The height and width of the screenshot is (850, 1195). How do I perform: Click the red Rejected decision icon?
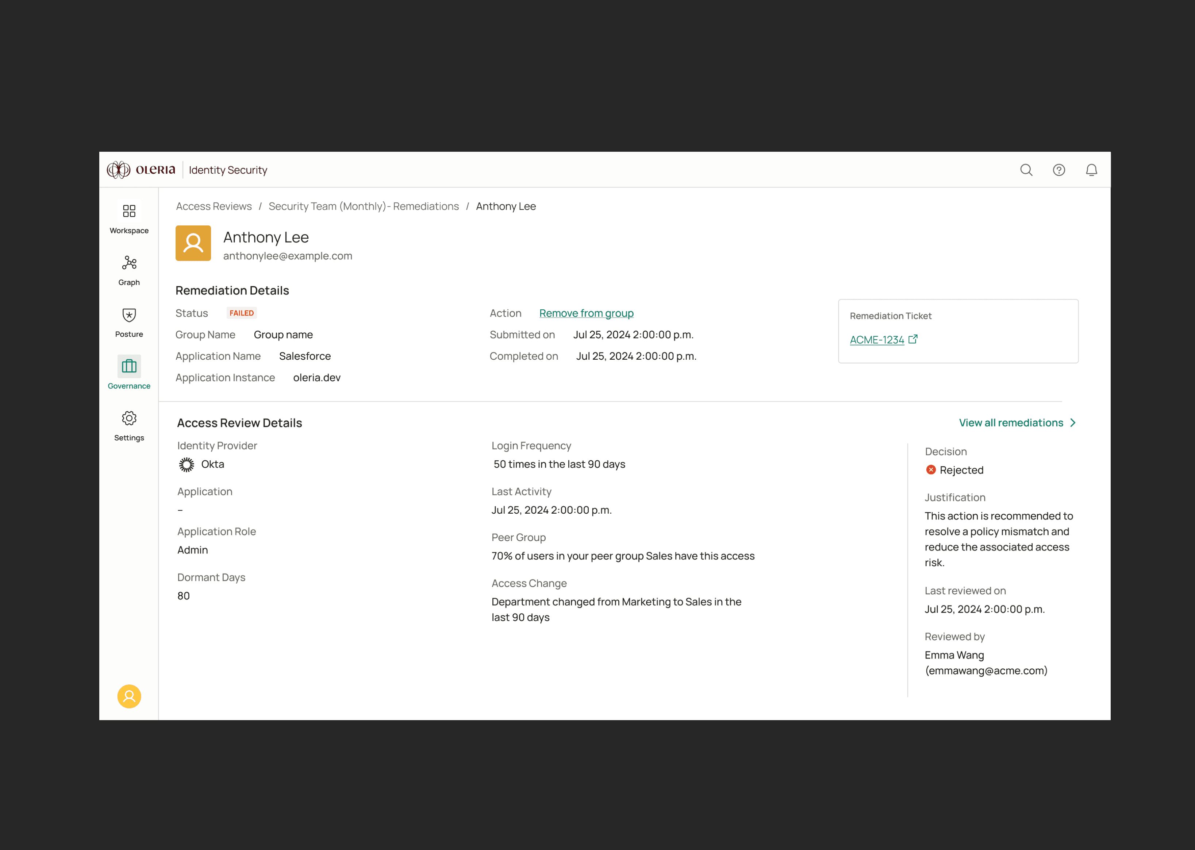pyautogui.click(x=930, y=470)
